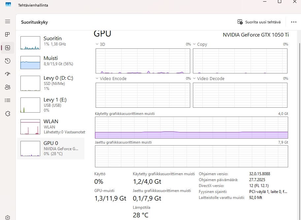Open the Users page icon

8,87
